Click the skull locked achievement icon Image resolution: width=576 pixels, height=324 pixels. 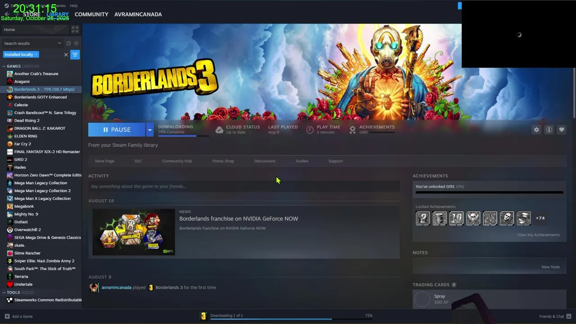tap(473, 218)
